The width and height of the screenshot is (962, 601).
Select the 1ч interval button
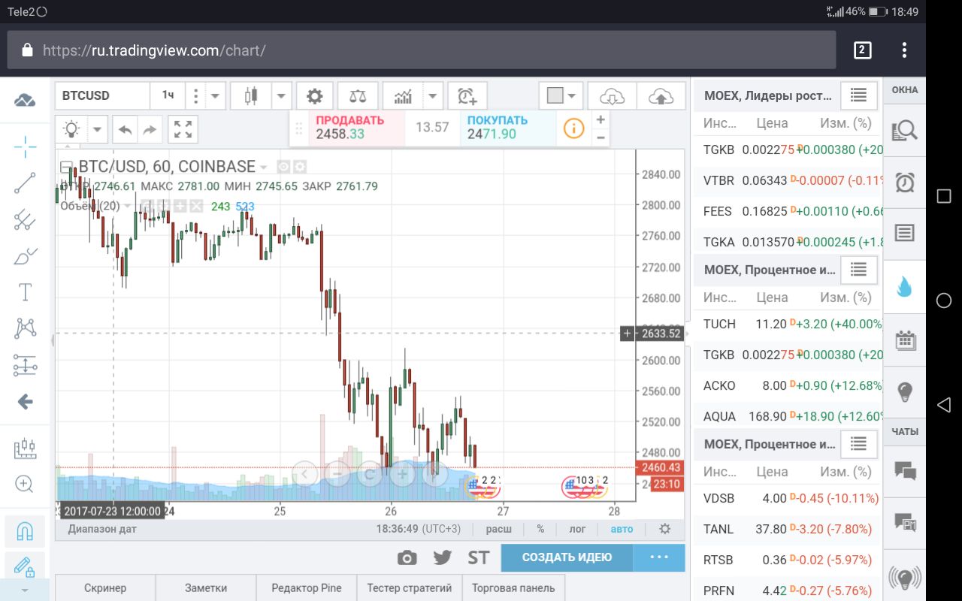click(168, 95)
